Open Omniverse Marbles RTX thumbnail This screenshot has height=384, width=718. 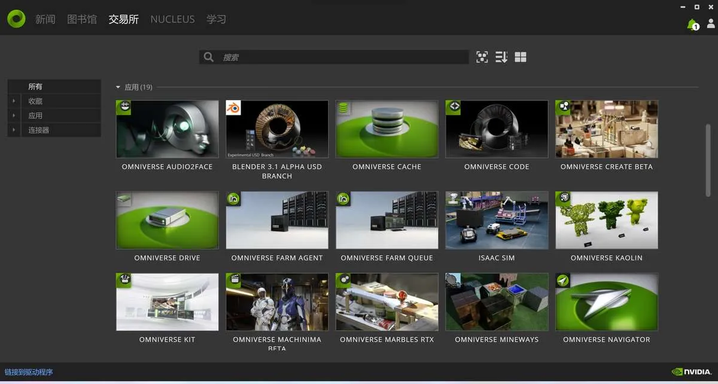tap(387, 302)
